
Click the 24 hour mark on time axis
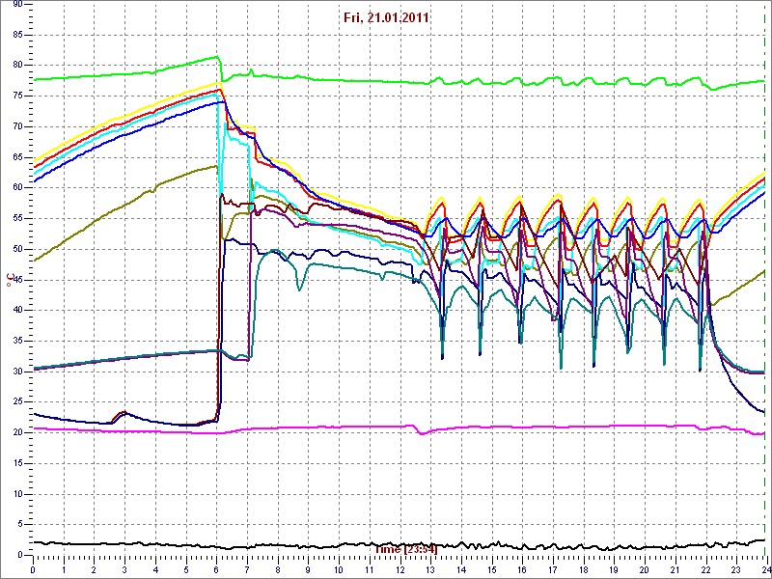click(765, 569)
